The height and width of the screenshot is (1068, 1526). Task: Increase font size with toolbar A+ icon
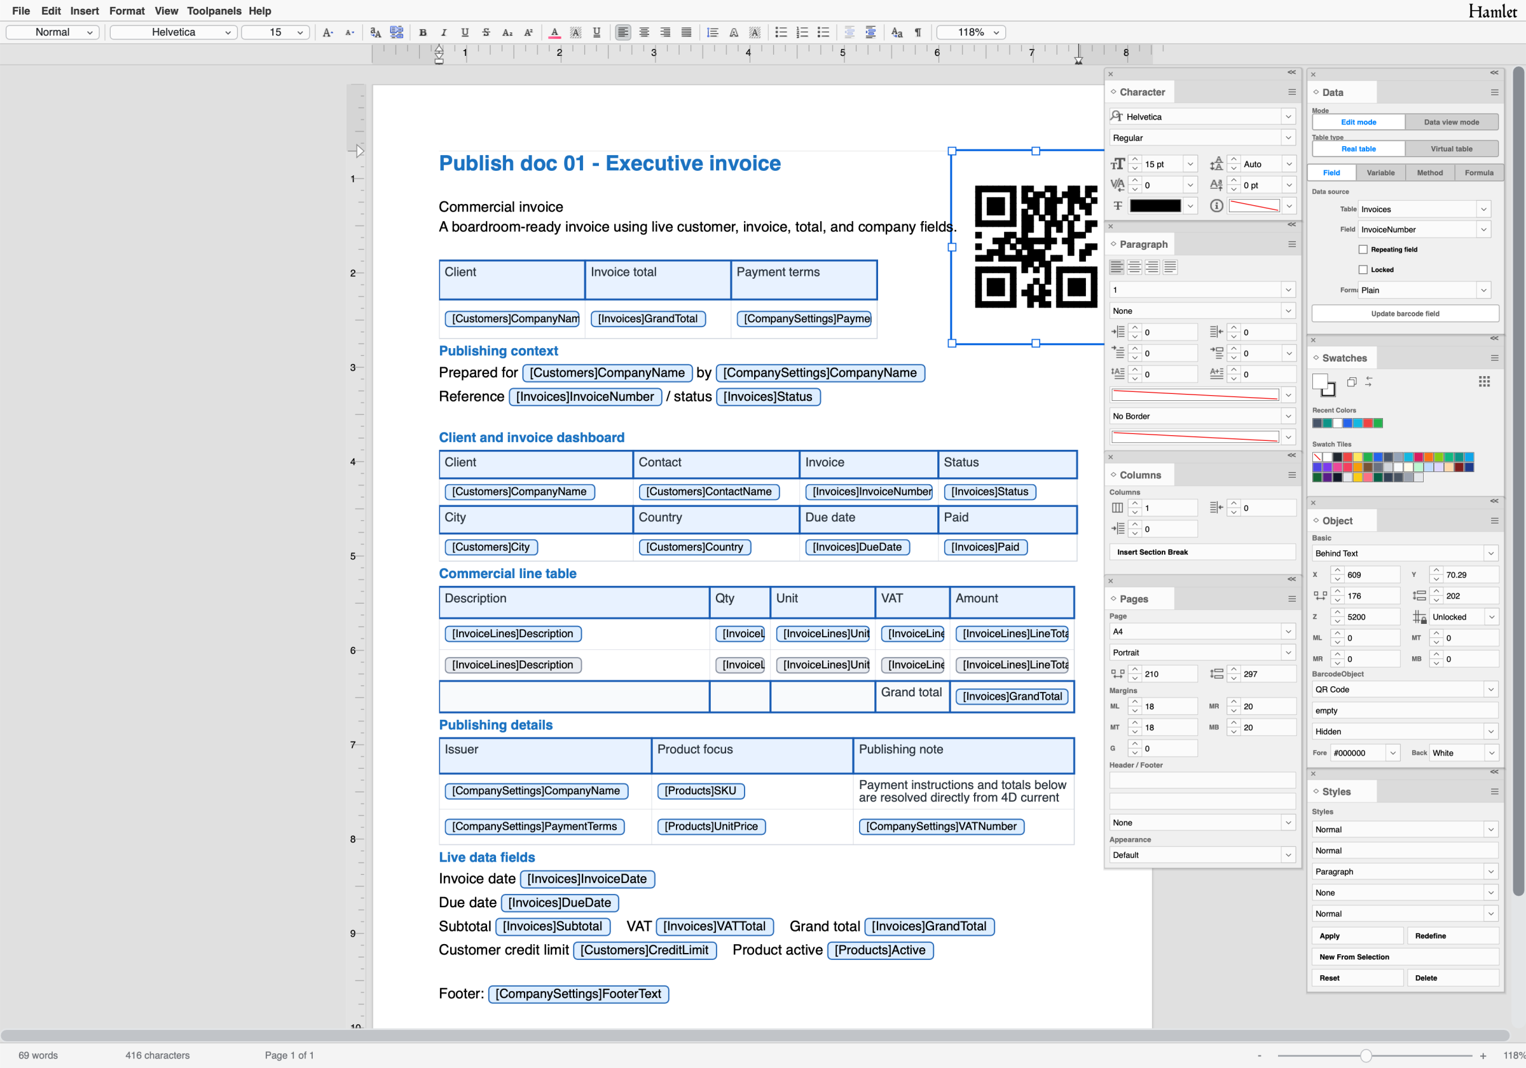[327, 32]
